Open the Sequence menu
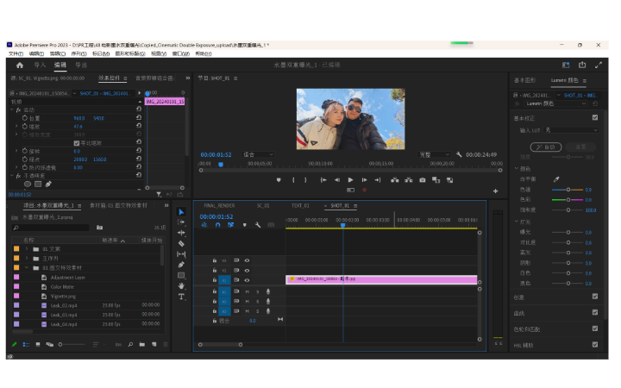The height and width of the screenshot is (388, 621). [78, 53]
